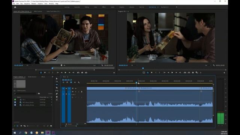
Task: Select the Slip tool
Action: click(57, 91)
